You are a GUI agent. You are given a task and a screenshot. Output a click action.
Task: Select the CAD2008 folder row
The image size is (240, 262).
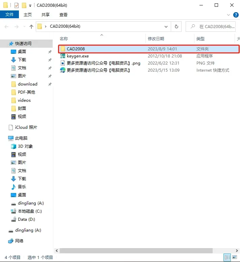coord(149,49)
